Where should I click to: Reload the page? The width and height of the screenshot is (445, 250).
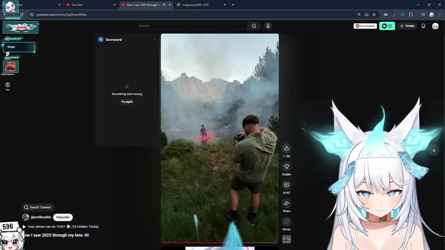pos(22,15)
